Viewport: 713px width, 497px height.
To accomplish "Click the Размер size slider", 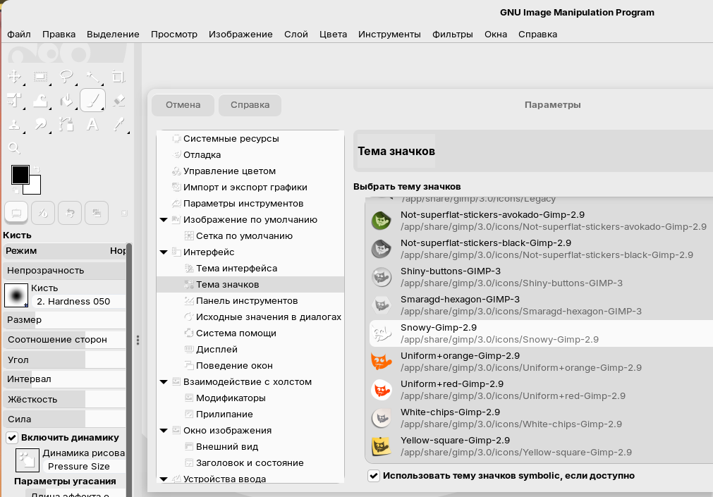I will [x=65, y=319].
